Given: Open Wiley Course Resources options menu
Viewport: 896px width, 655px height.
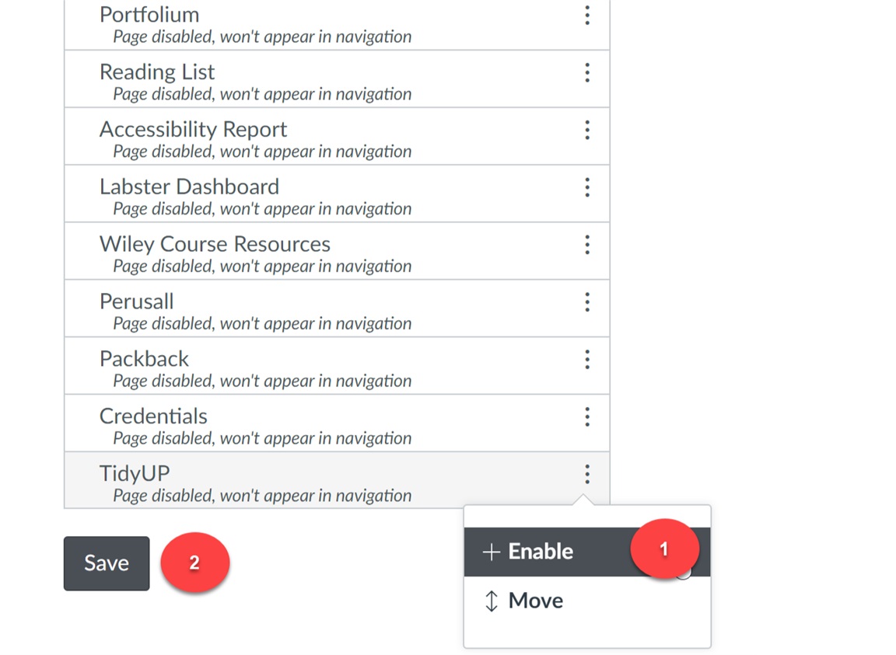Looking at the screenshot, I should pos(587,245).
